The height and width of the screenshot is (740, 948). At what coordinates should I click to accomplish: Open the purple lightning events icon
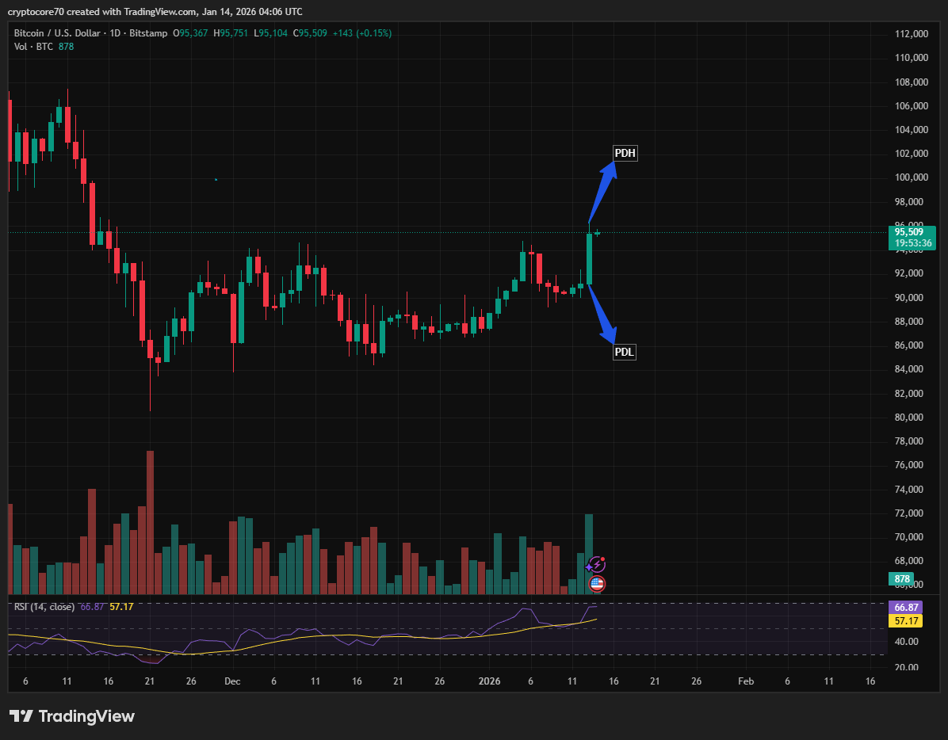coord(596,565)
